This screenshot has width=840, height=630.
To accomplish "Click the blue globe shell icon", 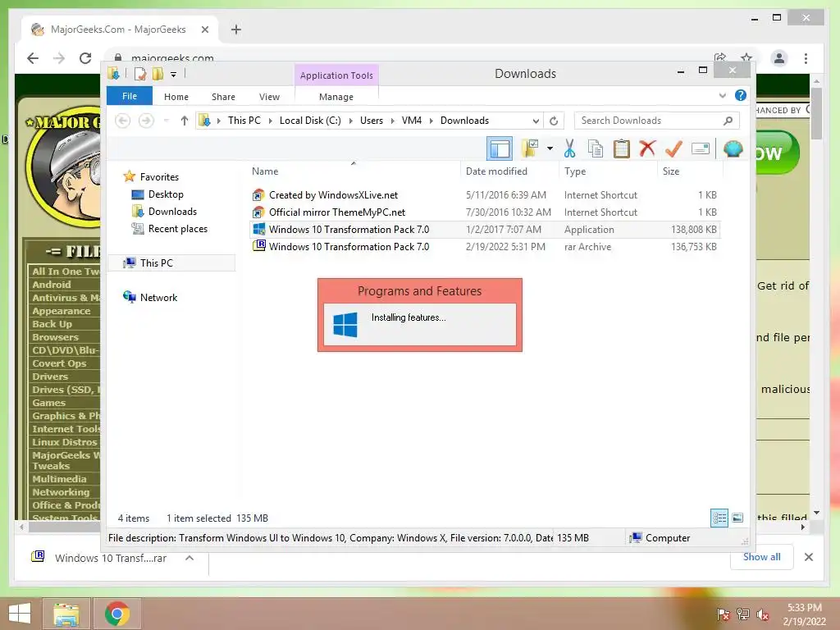I will pyautogui.click(x=733, y=148).
